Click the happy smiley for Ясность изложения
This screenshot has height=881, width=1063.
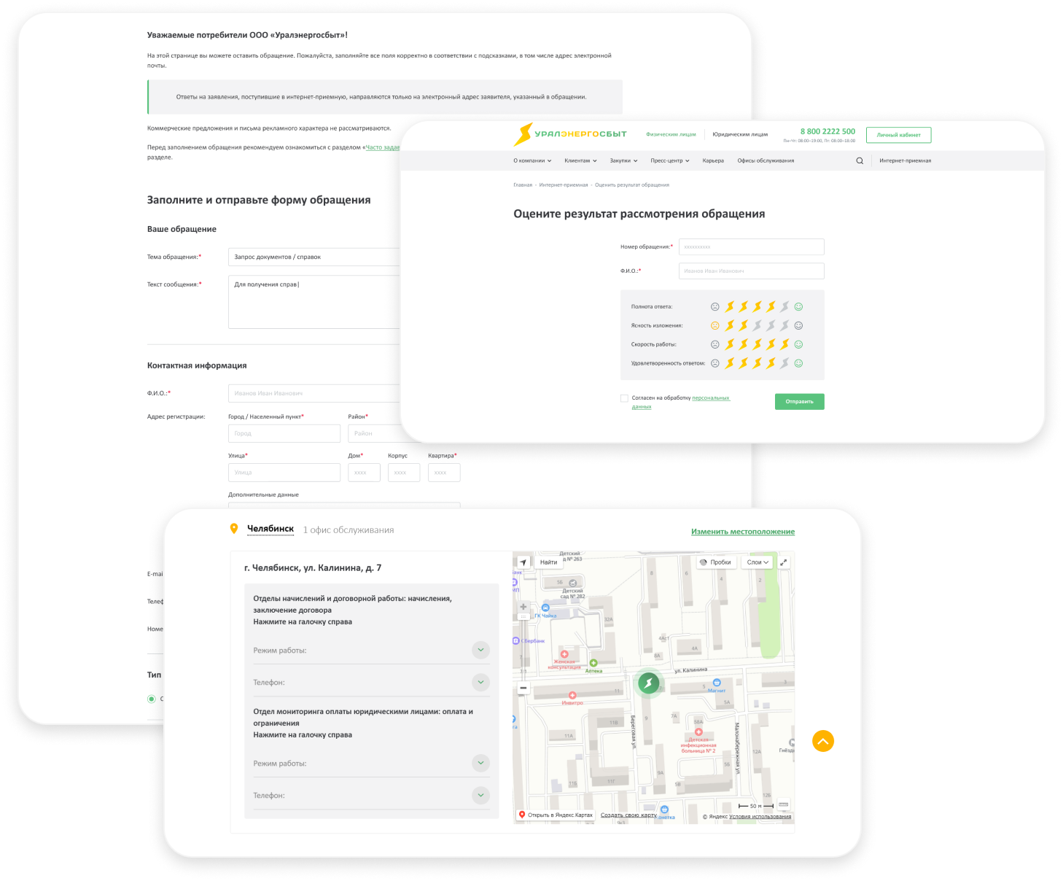point(798,326)
